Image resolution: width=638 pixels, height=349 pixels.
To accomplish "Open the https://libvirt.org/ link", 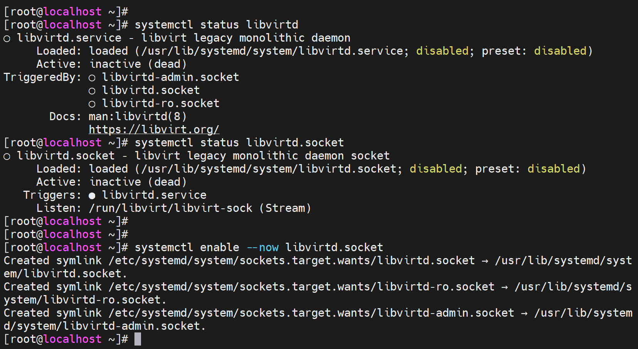I will [x=154, y=129].
